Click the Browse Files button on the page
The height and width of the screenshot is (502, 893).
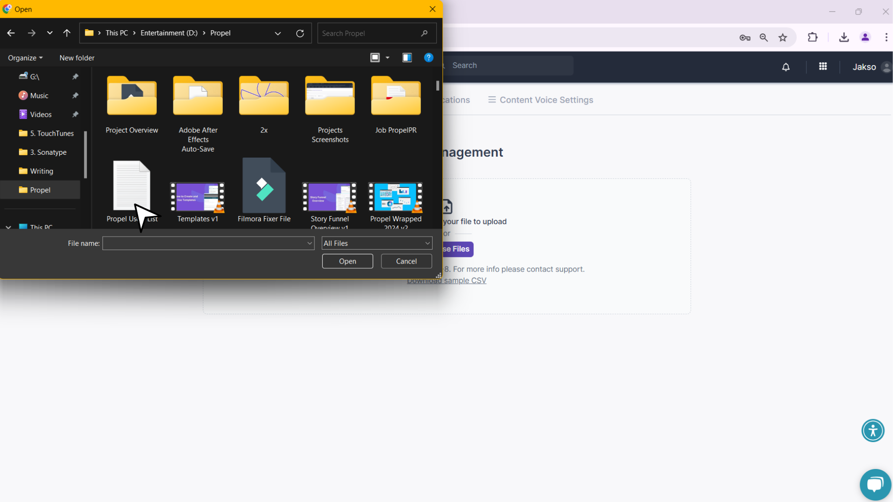[x=457, y=249]
